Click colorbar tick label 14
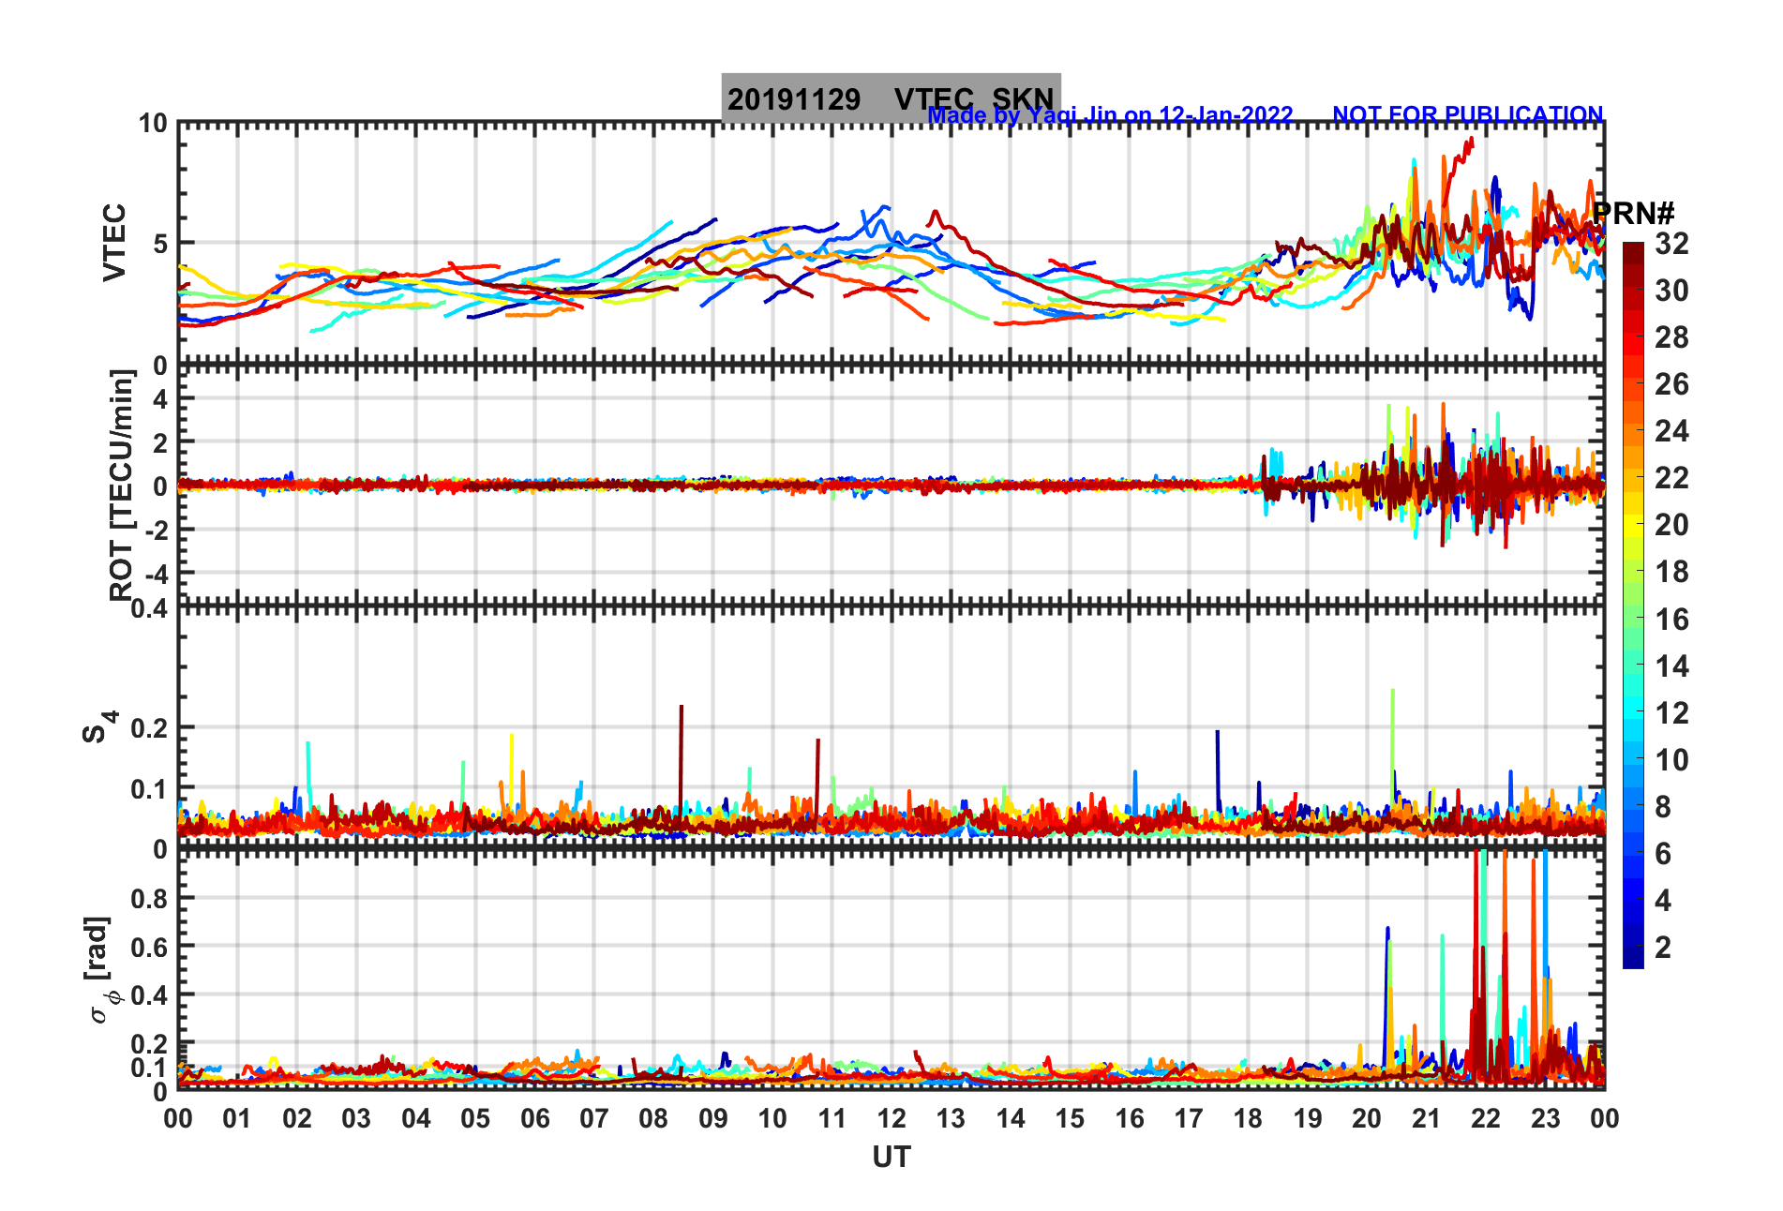 tap(1671, 666)
